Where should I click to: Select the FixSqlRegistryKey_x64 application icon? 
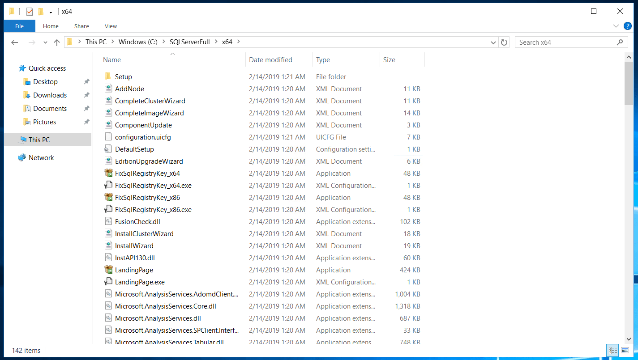(108, 173)
